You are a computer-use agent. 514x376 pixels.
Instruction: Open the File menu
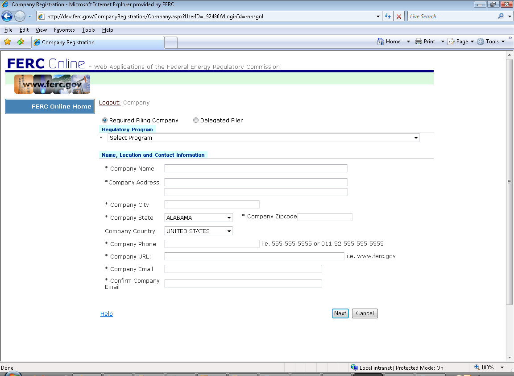pos(8,30)
